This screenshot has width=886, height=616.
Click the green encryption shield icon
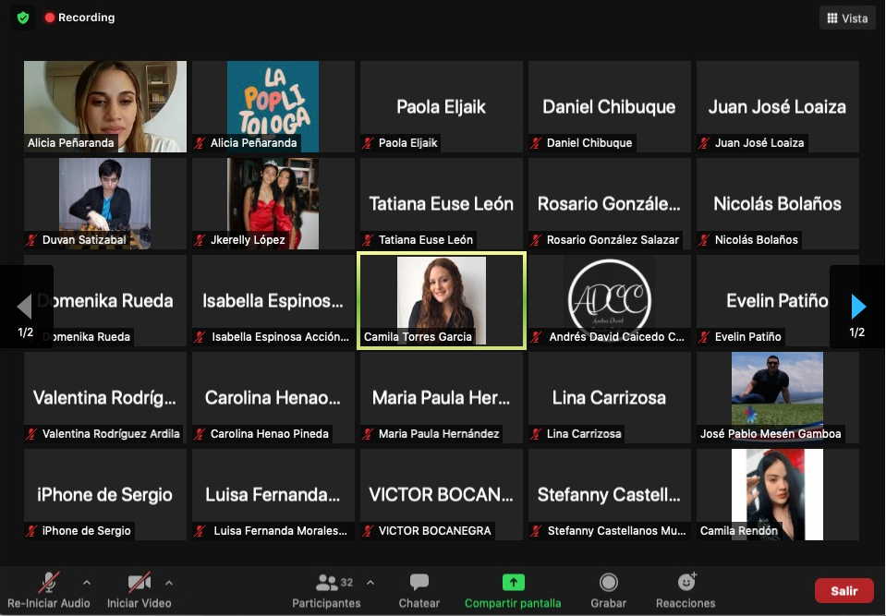click(x=23, y=18)
